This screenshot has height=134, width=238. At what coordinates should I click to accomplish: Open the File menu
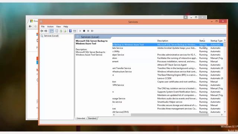coord(43,26)
